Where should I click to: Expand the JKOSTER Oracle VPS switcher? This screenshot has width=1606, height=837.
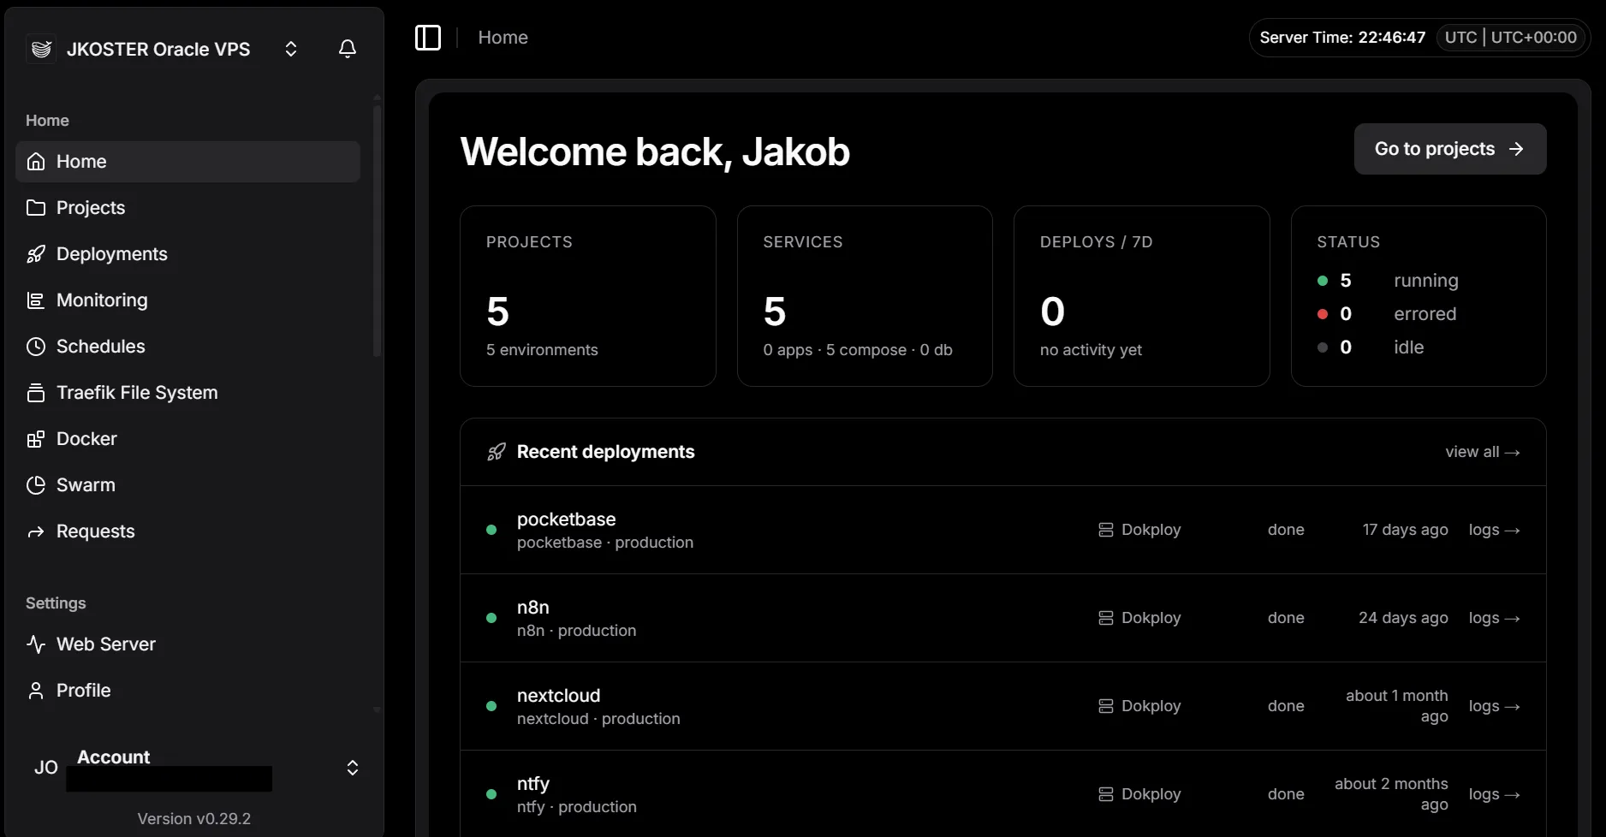pyautogui.click(x=291, y=49)
